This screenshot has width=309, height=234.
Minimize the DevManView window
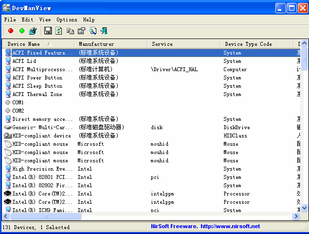280,8
